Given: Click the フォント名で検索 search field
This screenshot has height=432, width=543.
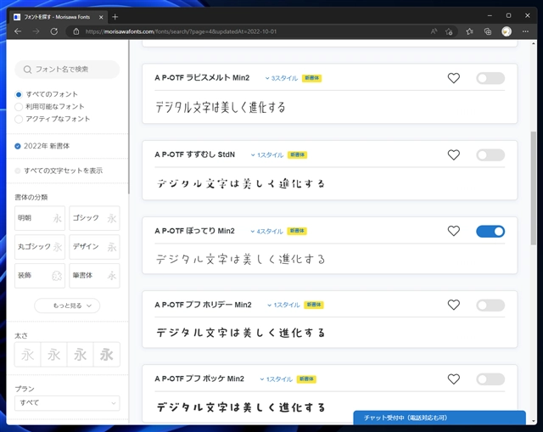Looking at the screenshot, I should coord(67,70).
